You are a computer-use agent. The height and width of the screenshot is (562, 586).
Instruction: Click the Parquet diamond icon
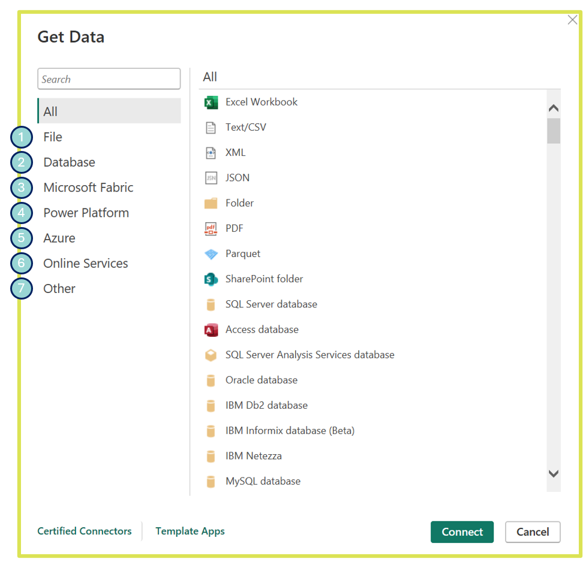(x=211, y=254)
